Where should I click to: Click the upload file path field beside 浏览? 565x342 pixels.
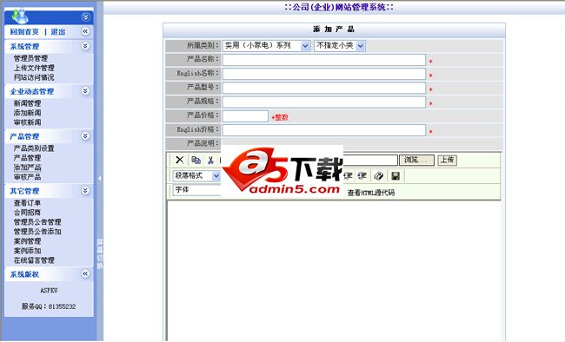[x=370, y=161]
